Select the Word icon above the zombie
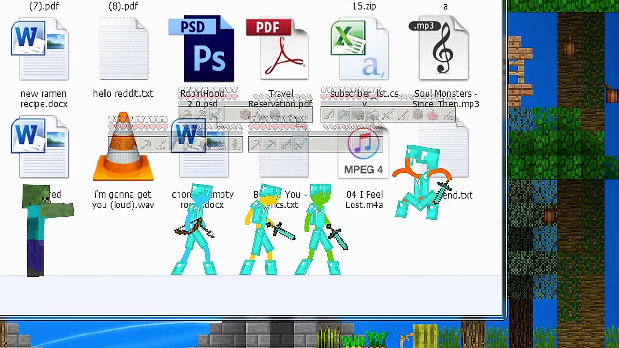This screenshot has height=348, width=619. click(x=40, y=147)
